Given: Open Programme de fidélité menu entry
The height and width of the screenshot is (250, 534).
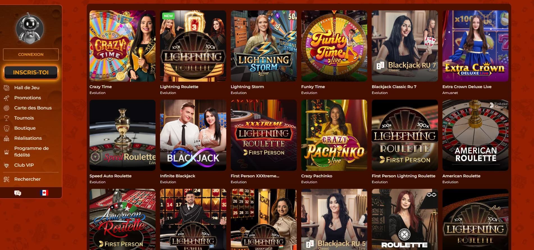Looking at the screenshot, I should pos(31,152).
